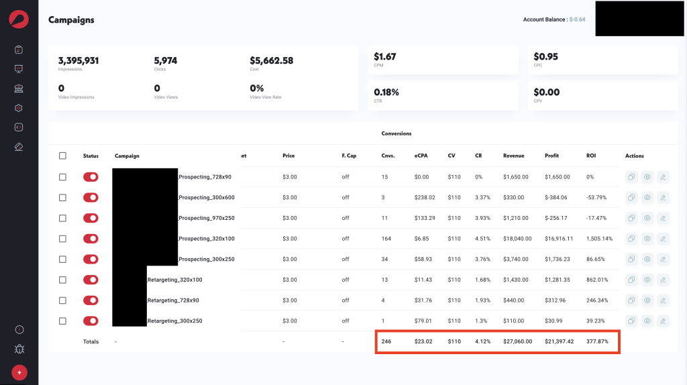View the Retargeting_728x90 campaign via eye icon
This screenshot has height=385, width=687.
[x=647, y=300]
